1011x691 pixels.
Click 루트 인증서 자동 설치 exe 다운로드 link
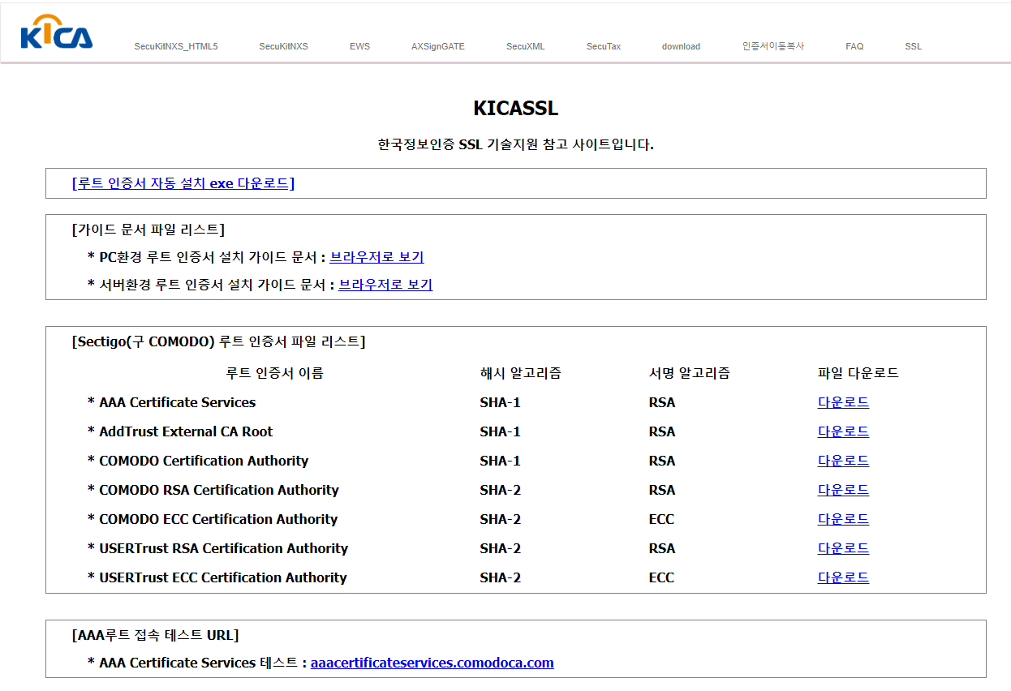(183, 183)
